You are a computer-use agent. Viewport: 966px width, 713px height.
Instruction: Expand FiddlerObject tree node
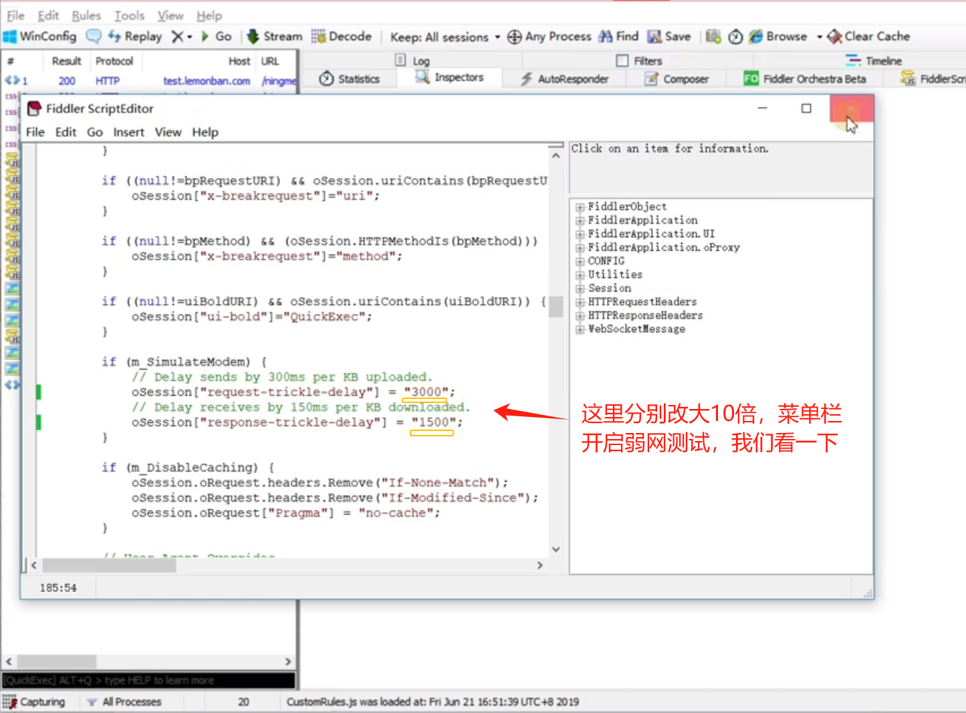[x=580, y=207]
